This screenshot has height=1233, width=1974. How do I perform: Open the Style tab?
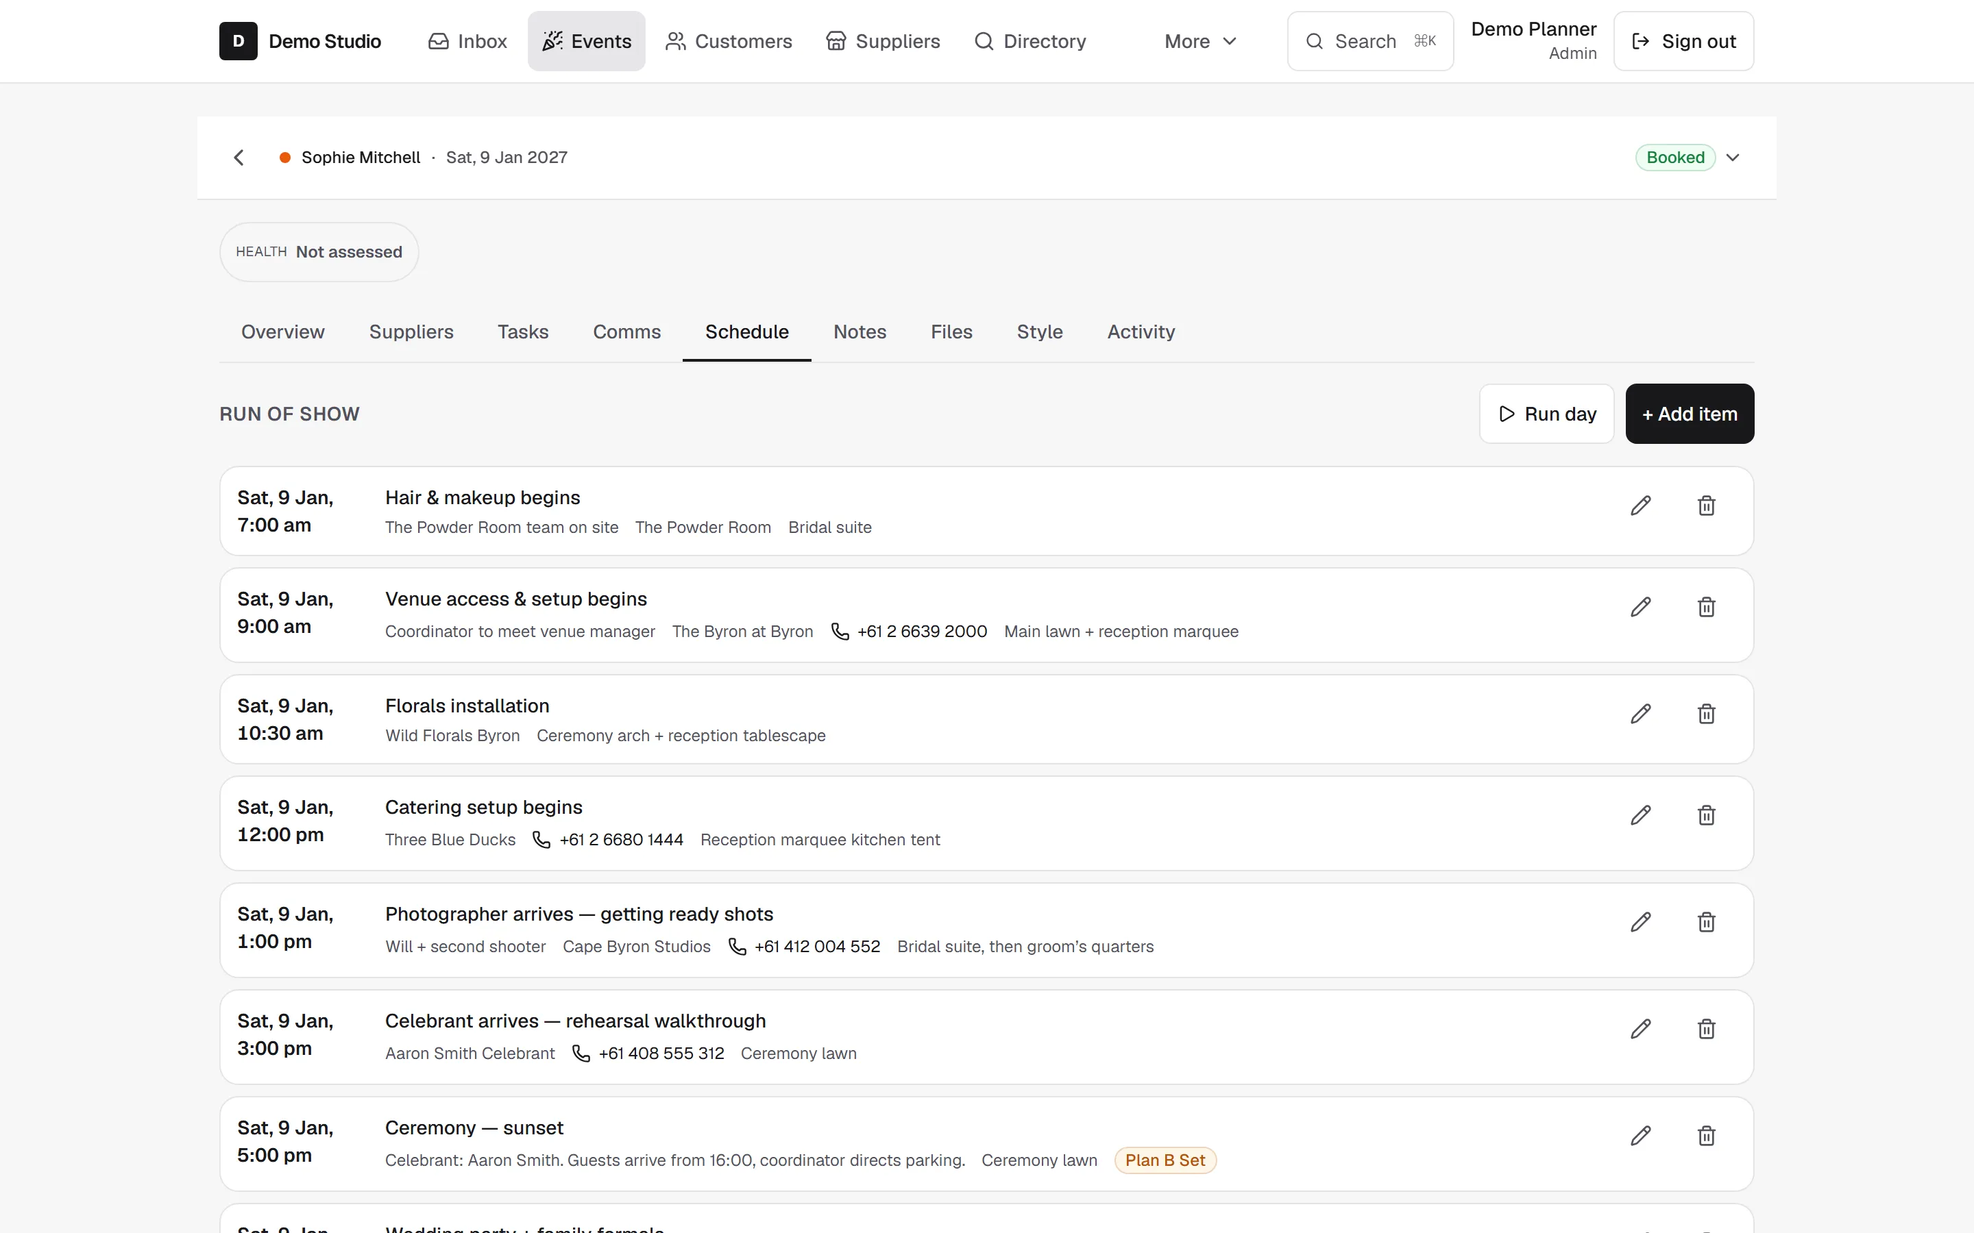click(1039, 332)
